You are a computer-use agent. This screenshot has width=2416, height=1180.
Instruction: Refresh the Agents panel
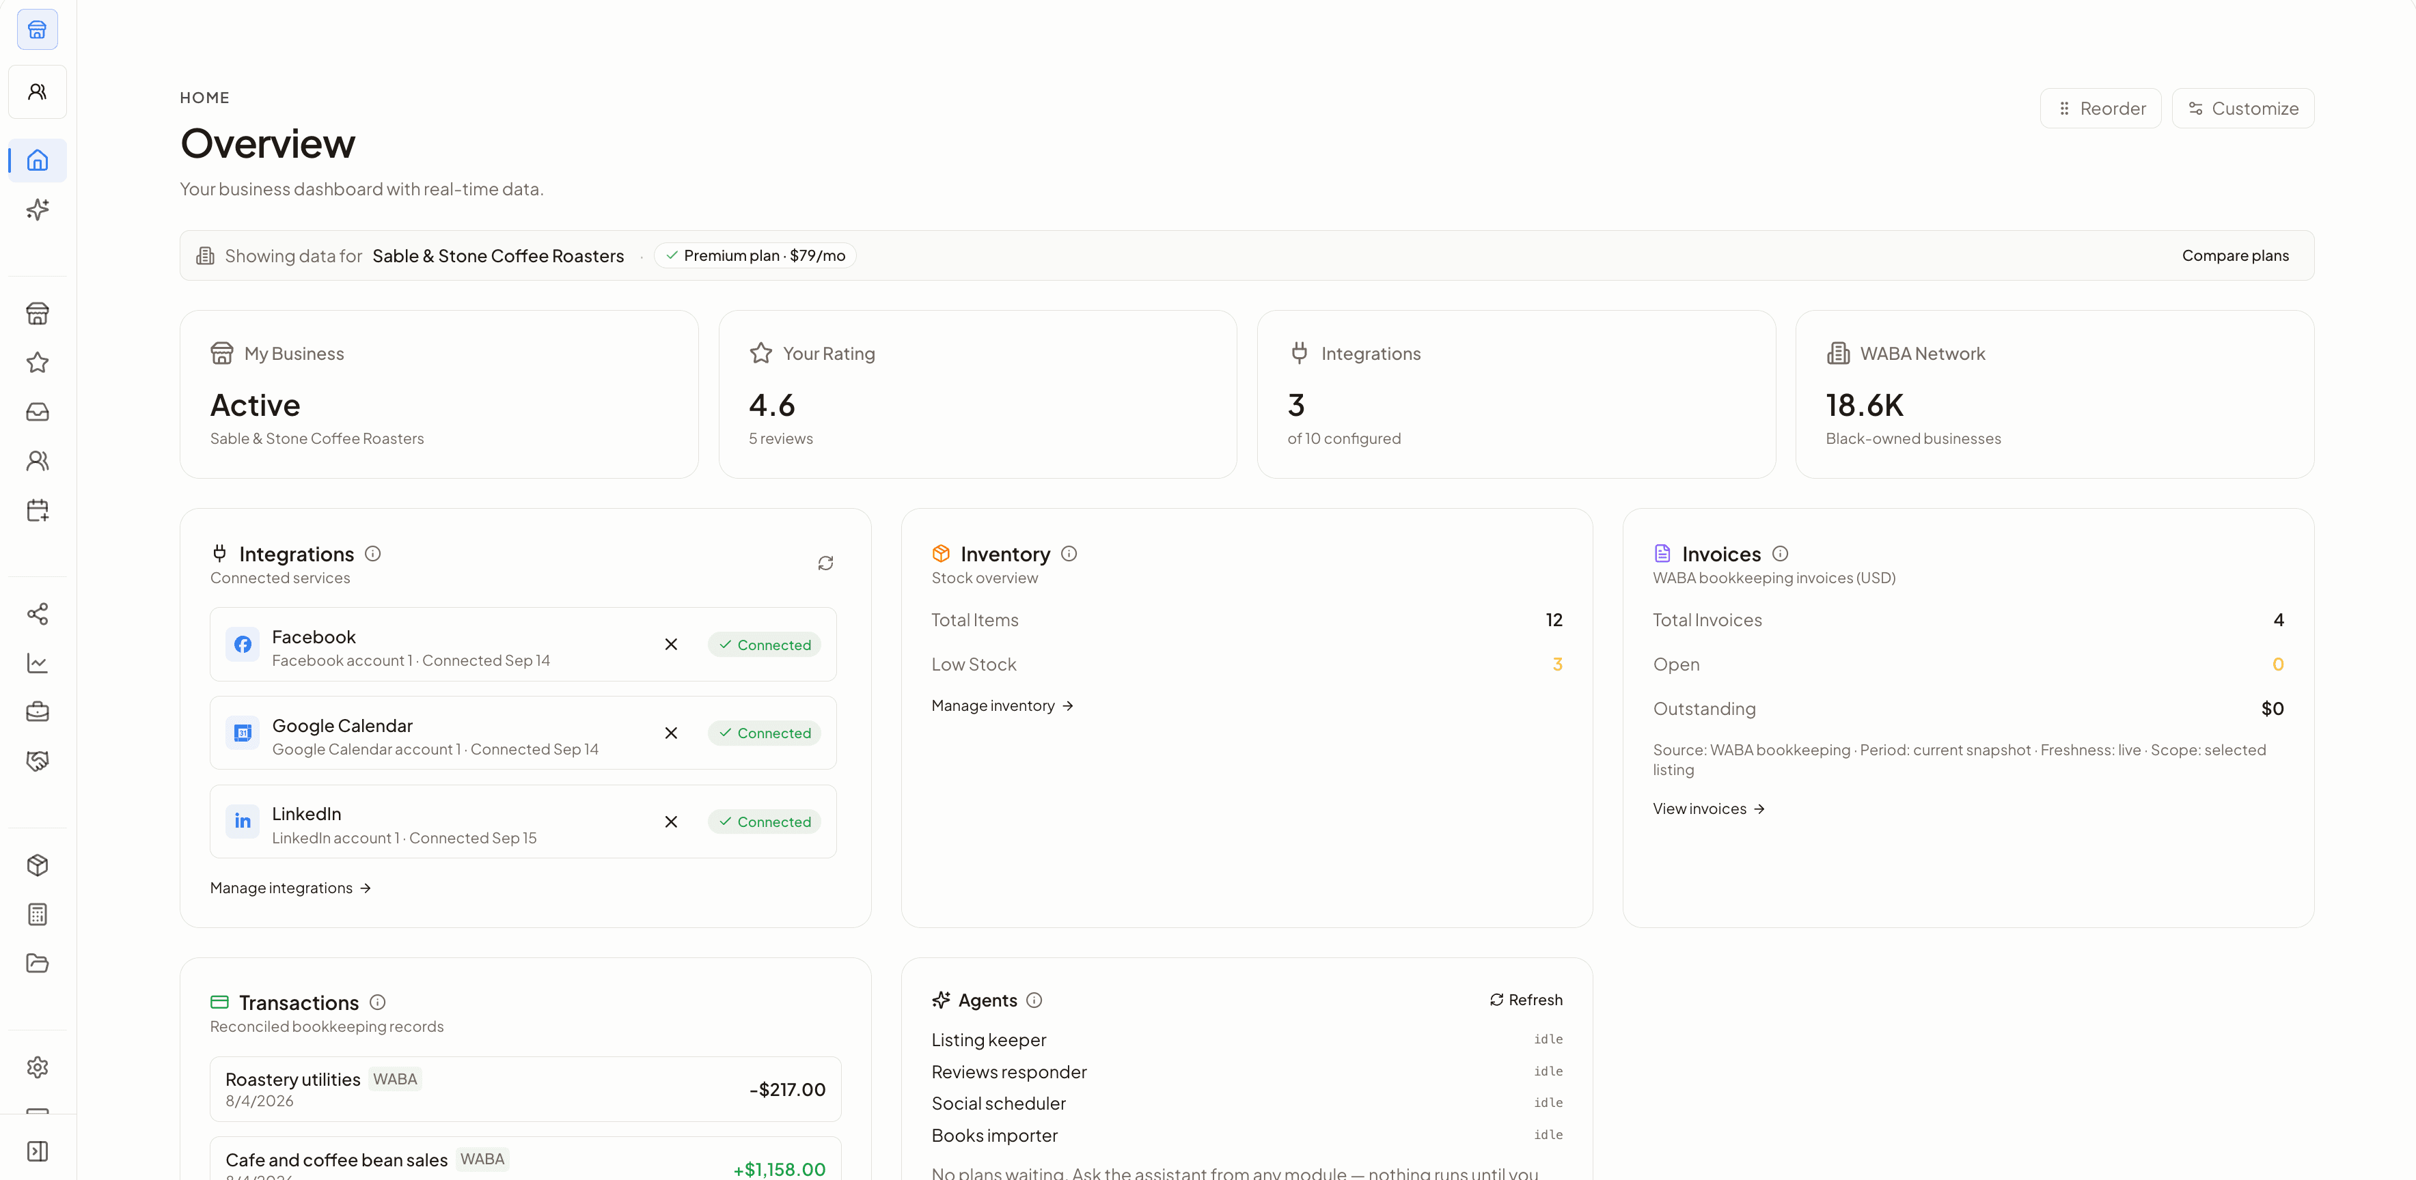1526,1000
